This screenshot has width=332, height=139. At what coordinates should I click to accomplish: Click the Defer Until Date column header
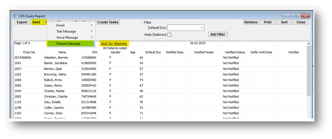(261, 52)
